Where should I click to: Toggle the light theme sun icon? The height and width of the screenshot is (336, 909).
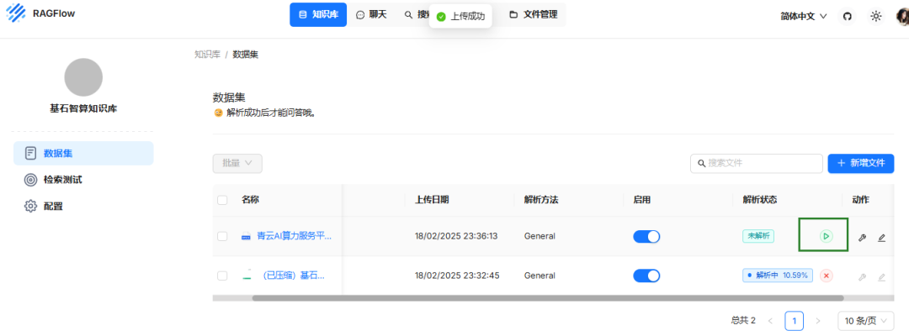(876, 16)
